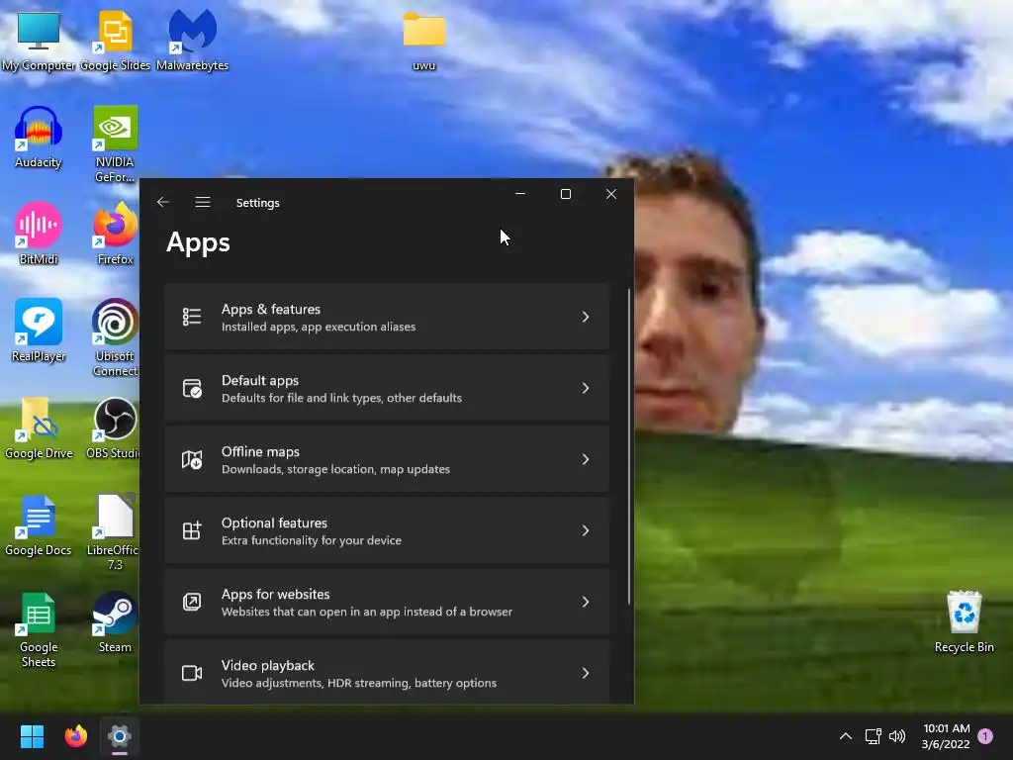Click the Video playback camera icon
The height and width of the screenshot is (760, 1013).
click(x=192, y=673)
